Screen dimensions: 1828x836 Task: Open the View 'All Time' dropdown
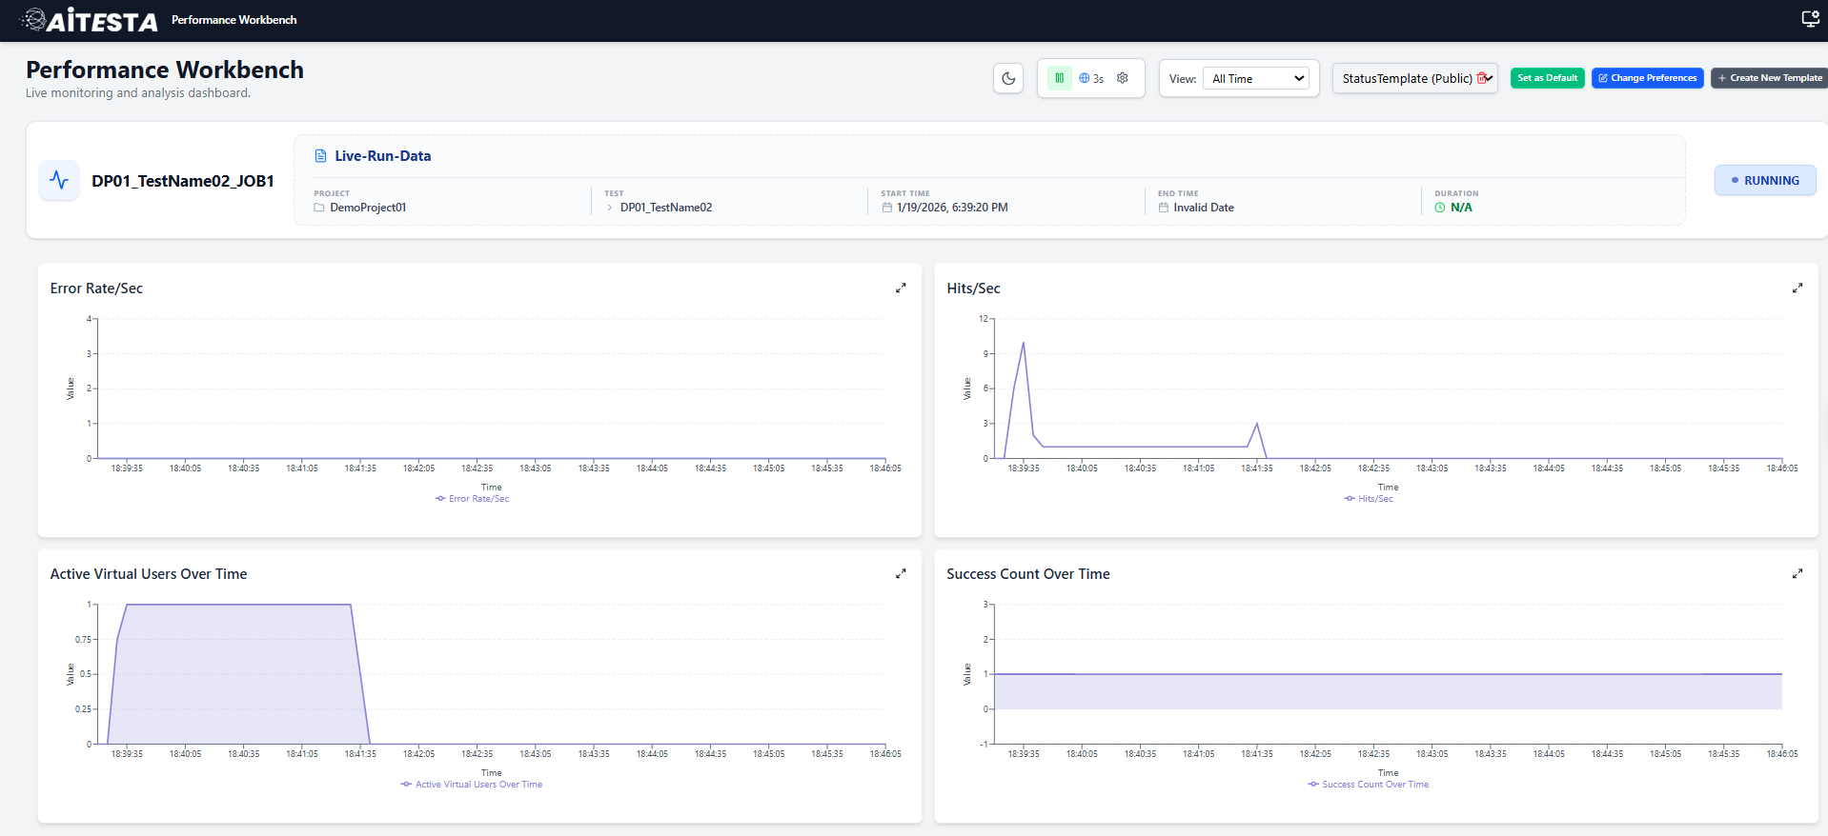coord(1257,78)
